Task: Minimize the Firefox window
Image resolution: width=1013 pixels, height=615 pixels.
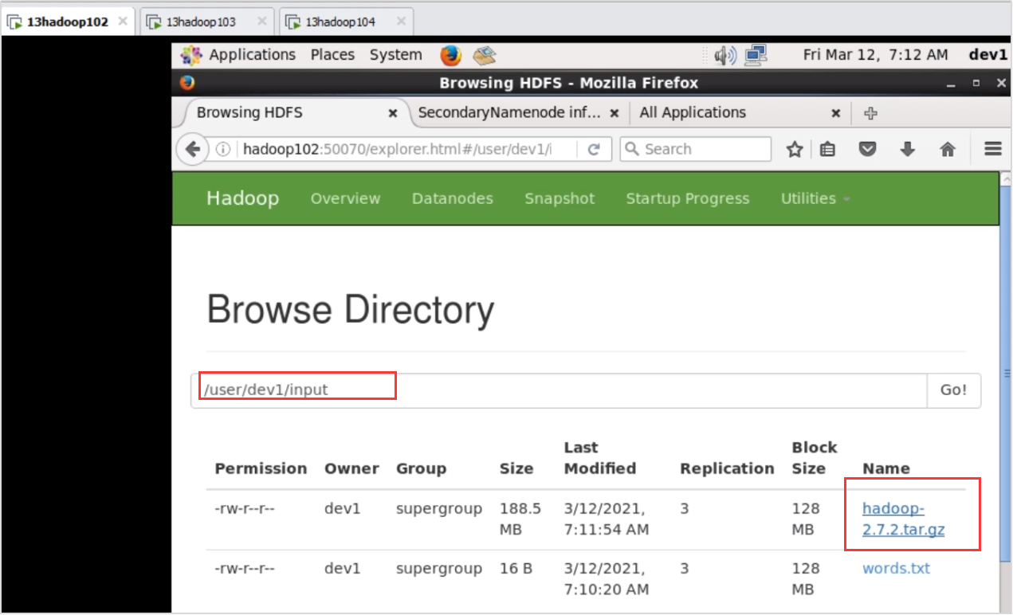Action: pos(950,84)
